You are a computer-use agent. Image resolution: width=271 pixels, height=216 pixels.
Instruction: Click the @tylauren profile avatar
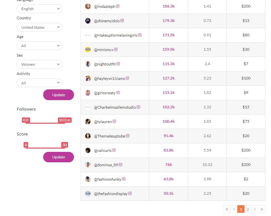coord(88,121)
